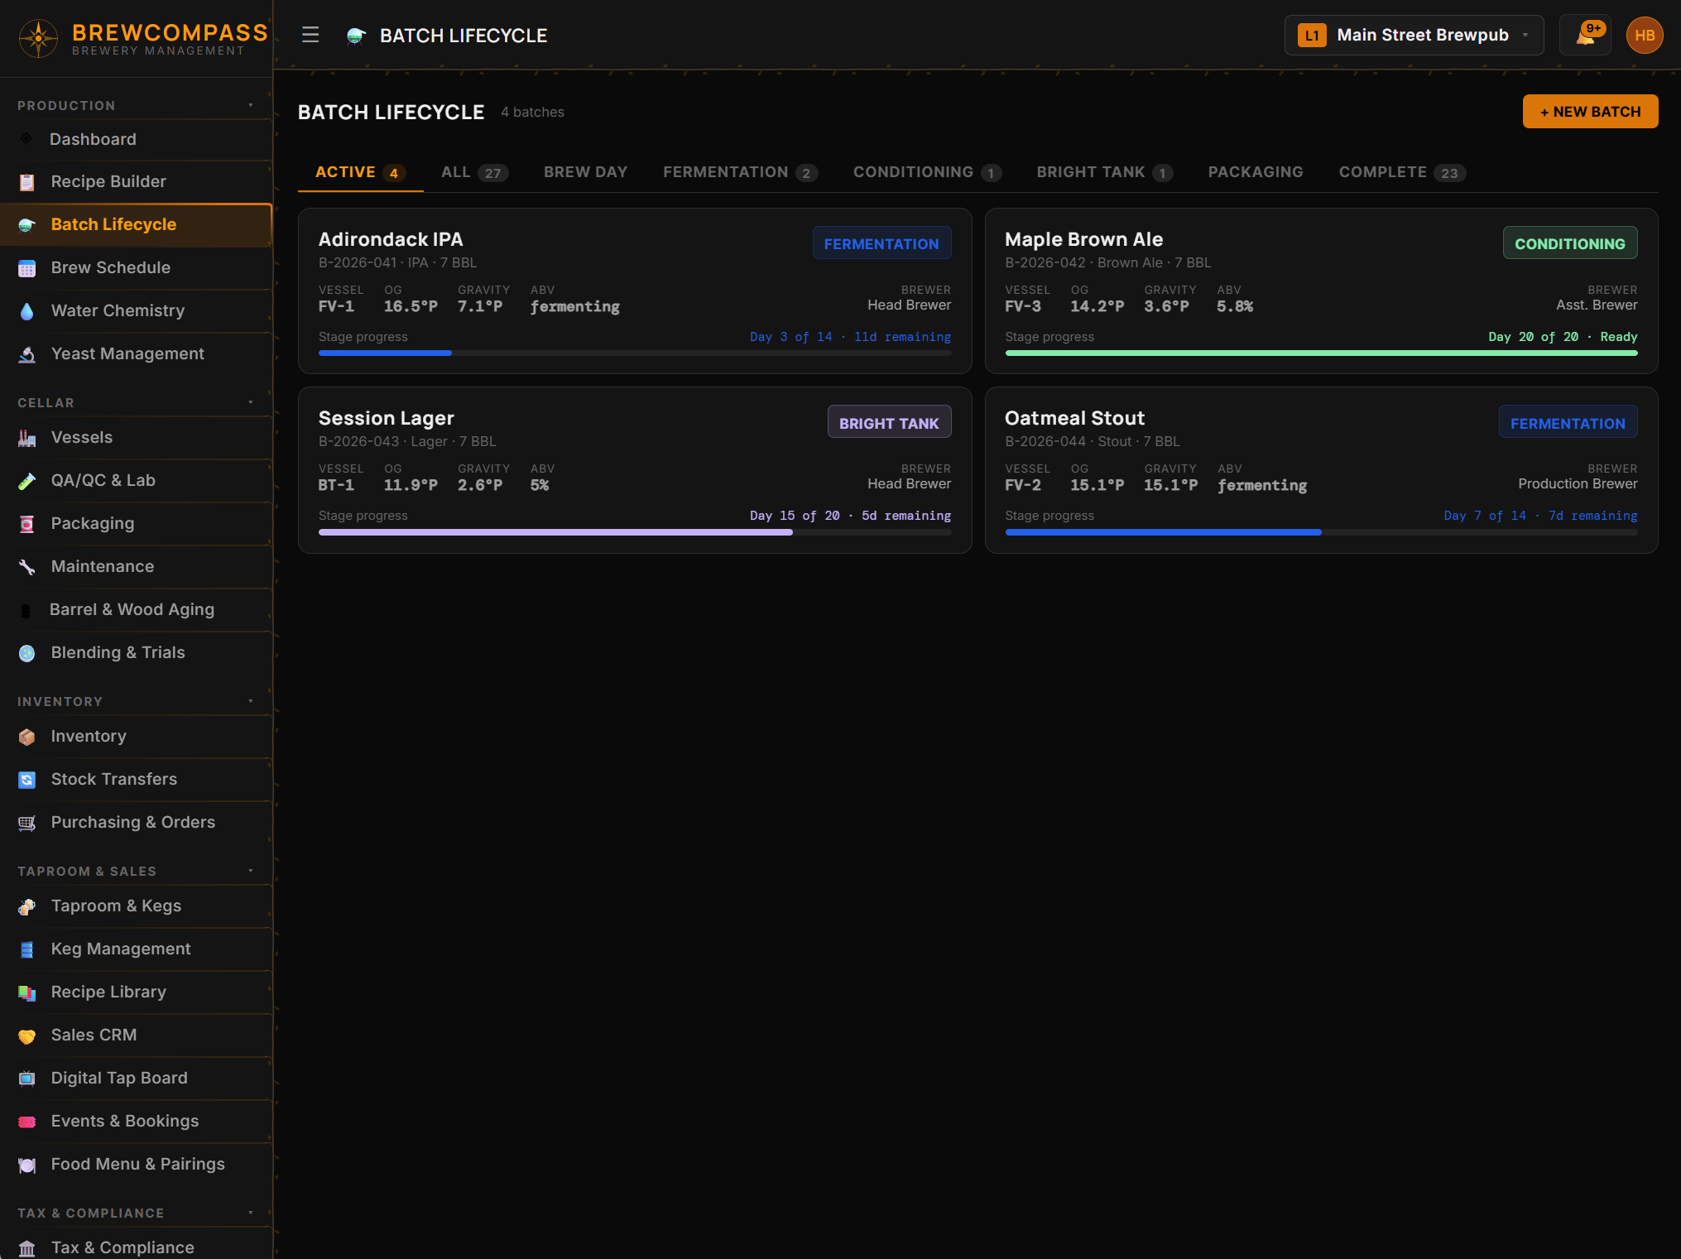The image size is (1681, 1259).
Task: Open the Session Lager batch title
Action: pos(387,418)
